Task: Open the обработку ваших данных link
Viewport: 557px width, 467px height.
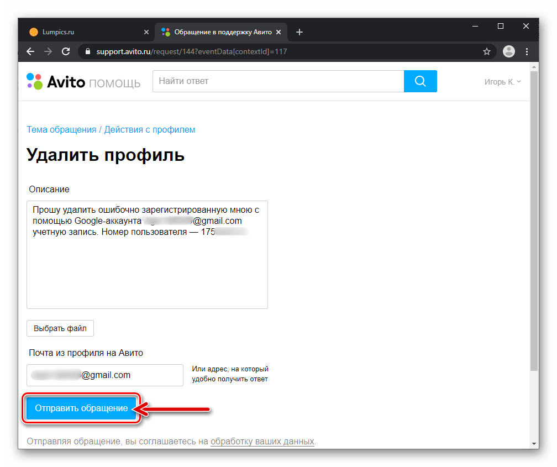Action: click(x=262, y=442)
